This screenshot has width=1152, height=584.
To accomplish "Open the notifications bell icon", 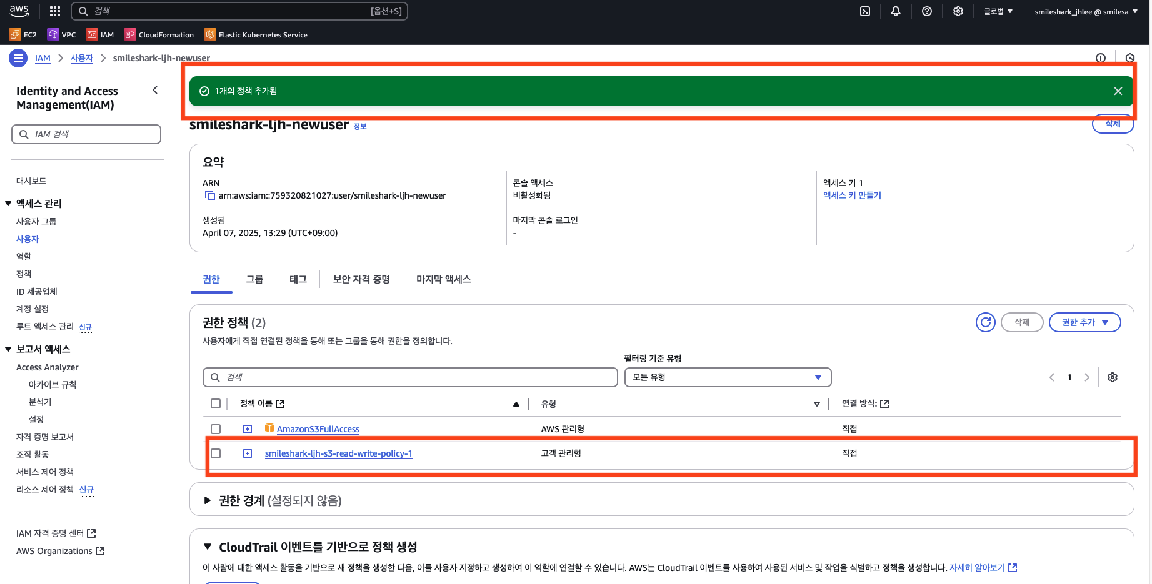I will coord(896,11).
